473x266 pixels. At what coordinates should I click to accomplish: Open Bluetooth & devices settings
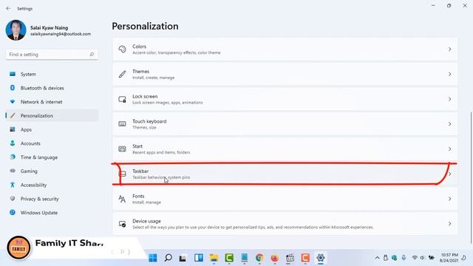click(52, 88)
